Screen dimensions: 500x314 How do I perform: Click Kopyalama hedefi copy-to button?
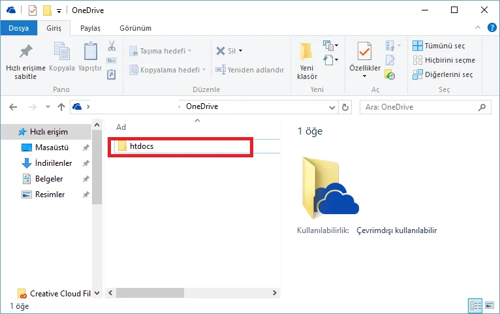168,70
